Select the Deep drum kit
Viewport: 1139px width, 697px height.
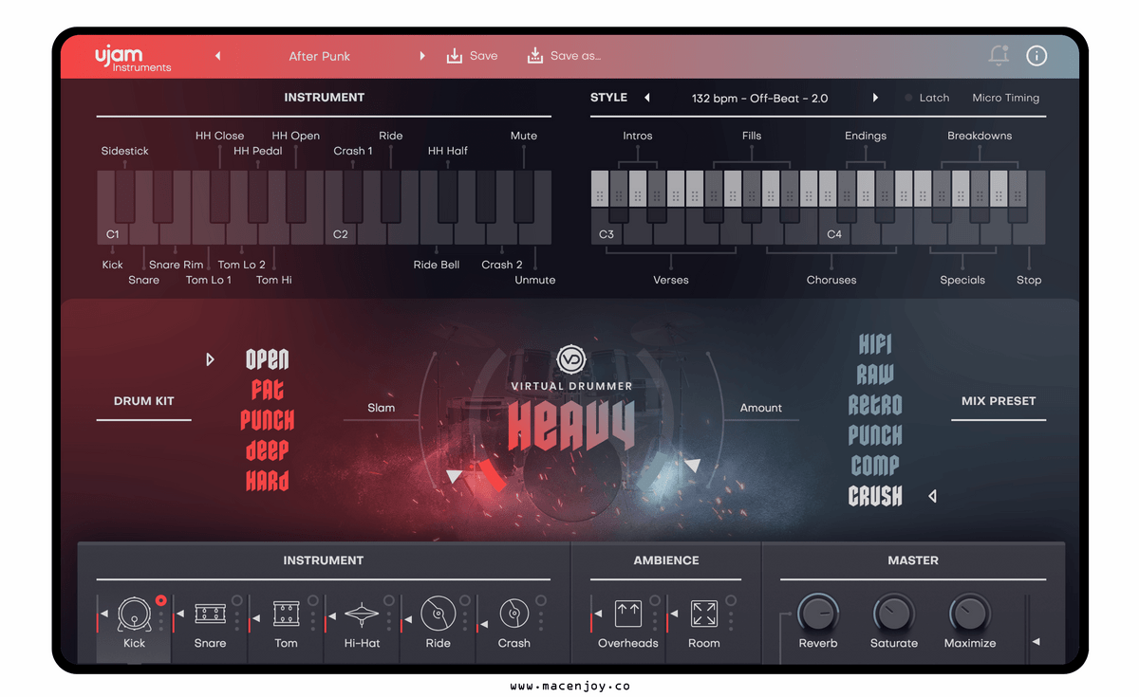(x=268, y=450)
